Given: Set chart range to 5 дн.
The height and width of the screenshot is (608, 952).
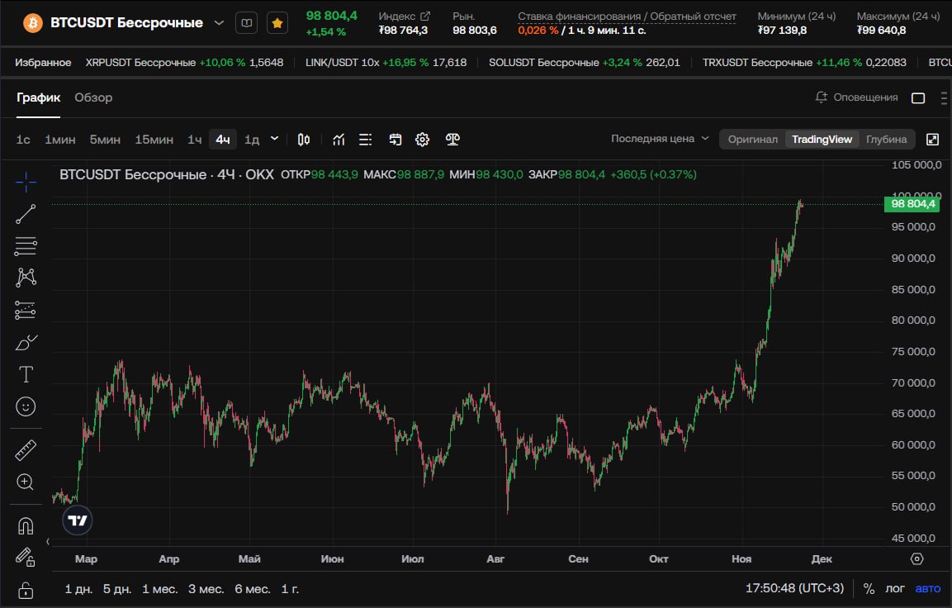Looking at the screenshot, I should point(117,588).
